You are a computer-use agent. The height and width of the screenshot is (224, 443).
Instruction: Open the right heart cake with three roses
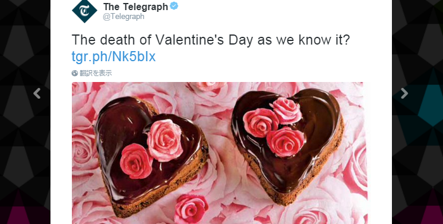(x=287, y=146)
